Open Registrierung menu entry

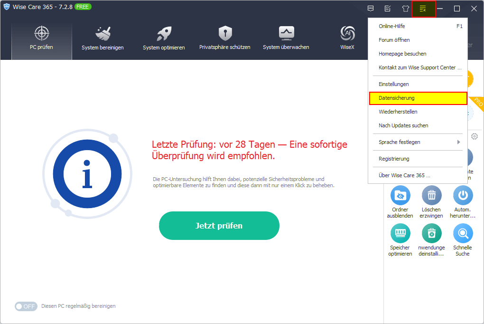[418, 159]
